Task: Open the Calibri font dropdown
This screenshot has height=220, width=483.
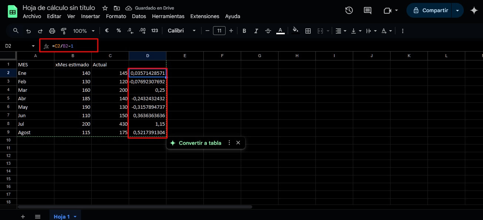Action: (x=182, y=31)
